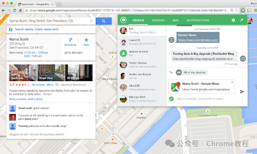Click the infinity icon for all devices

[x=179, y=73]
